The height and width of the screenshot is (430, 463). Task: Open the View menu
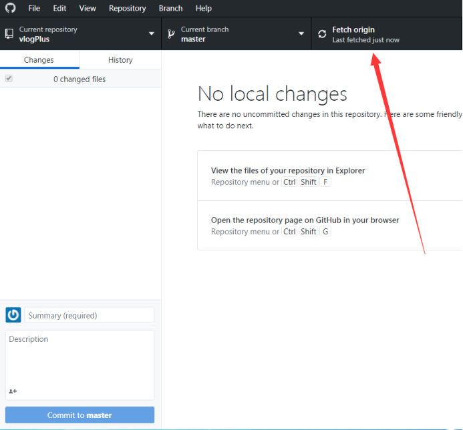88,8
